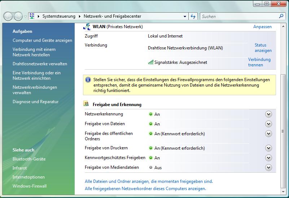The image size is (289, 198).
Task: Expand the Freigabe von Druckern settings
Action: click(x=268, y=148)
